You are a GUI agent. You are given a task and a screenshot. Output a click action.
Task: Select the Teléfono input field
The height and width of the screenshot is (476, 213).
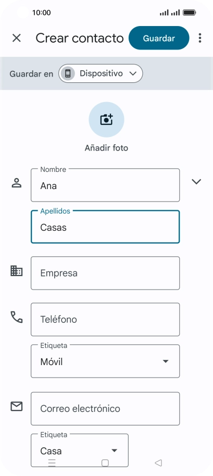tap(105, 319)
